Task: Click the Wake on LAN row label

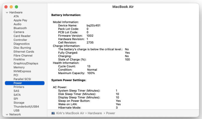Action: 68,104
